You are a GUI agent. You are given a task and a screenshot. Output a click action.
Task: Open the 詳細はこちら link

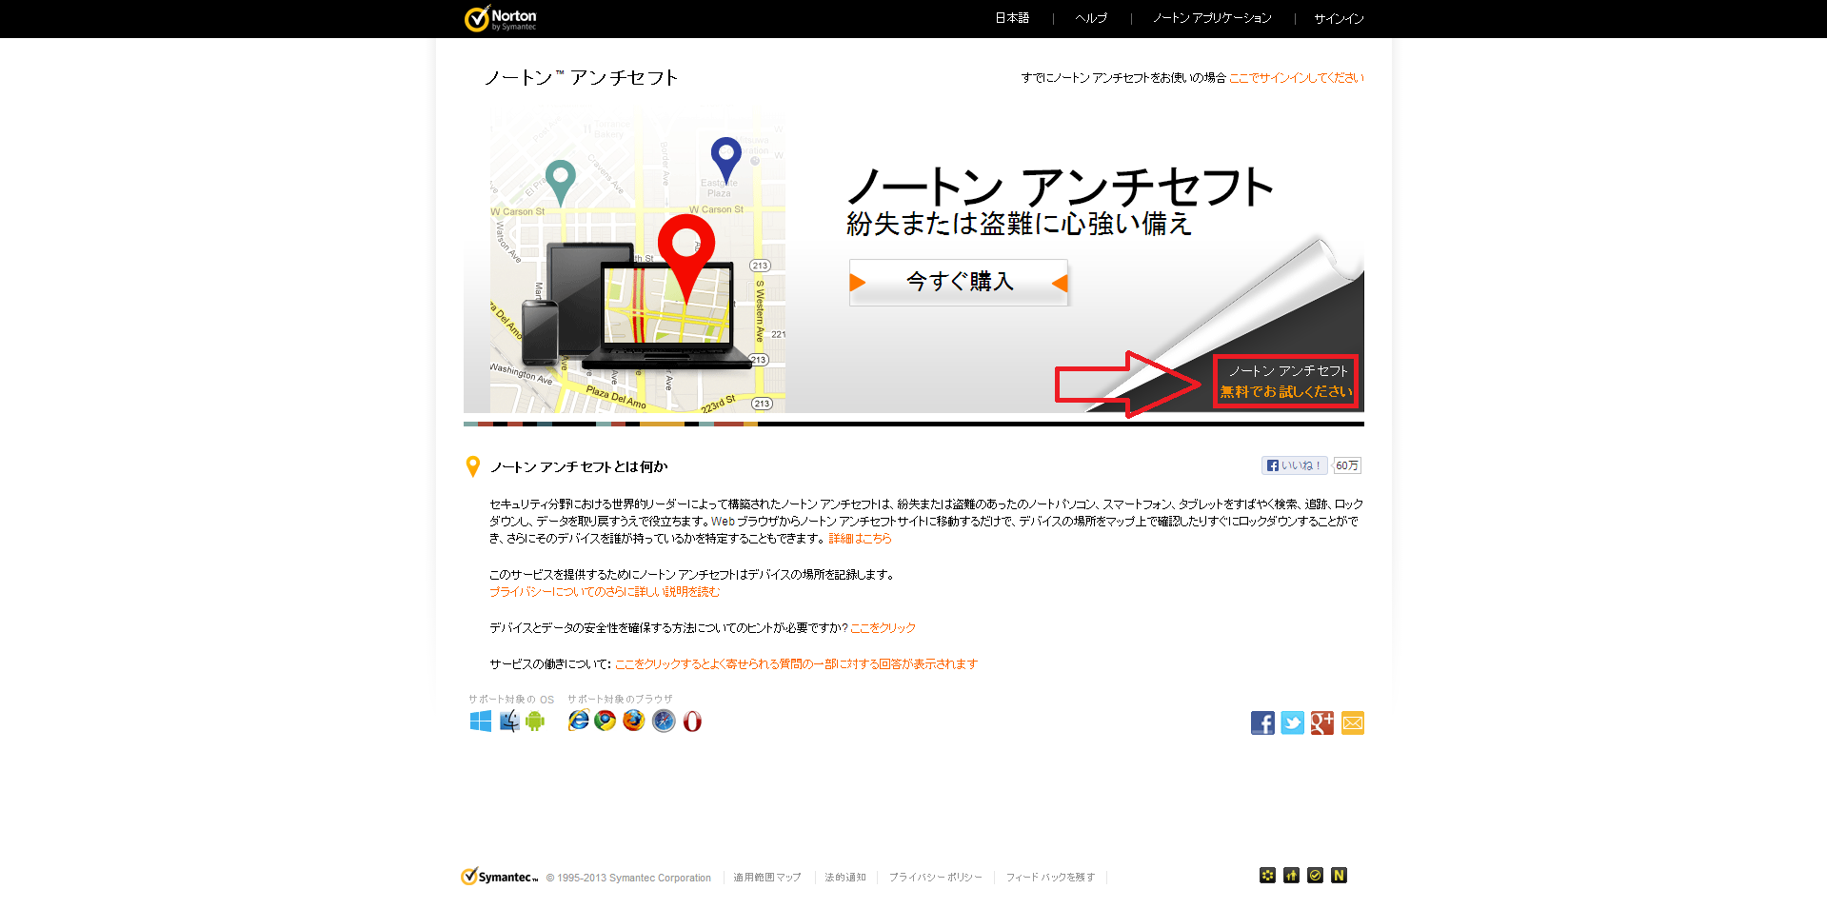click(x=860, y=539)
